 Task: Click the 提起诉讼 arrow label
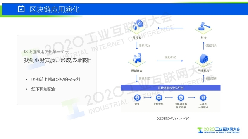[x=170, y=57]
